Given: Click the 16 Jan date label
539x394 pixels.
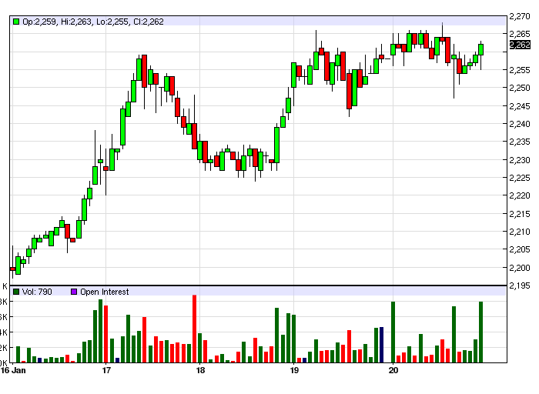Looking at the screenshot, I should coord(14,371).
